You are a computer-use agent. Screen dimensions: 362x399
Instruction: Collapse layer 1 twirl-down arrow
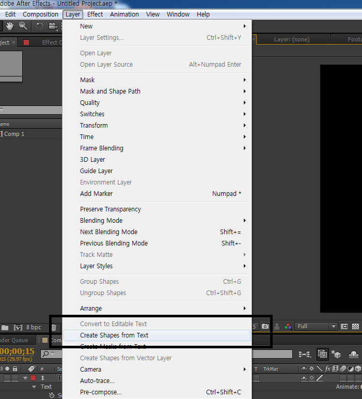tap(25, 378)
